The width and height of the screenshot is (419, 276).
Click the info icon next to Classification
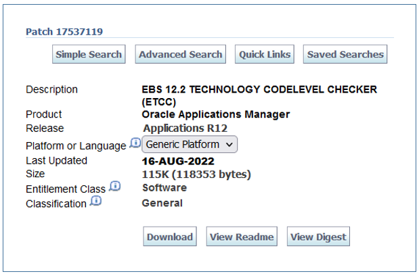click(95, 202)
